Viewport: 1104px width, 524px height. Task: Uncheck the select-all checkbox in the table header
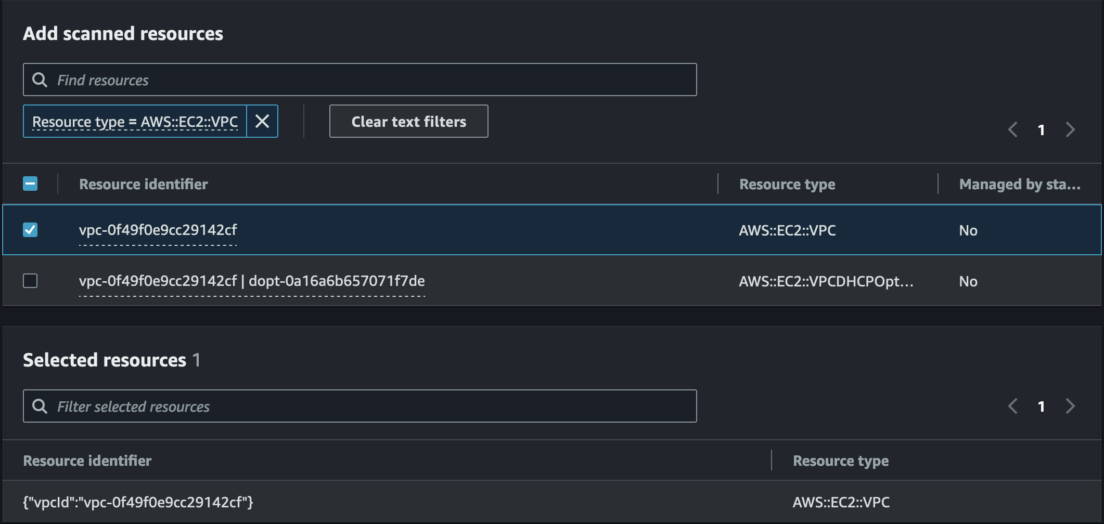pyautogui.click(x=31, y=184)
